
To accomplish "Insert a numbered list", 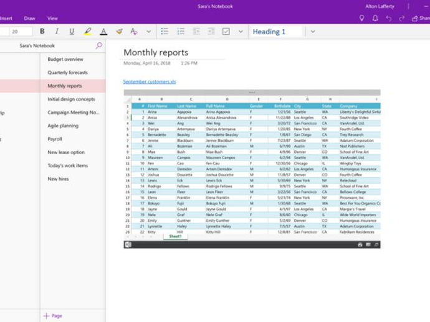I will (x=181, y=32).
